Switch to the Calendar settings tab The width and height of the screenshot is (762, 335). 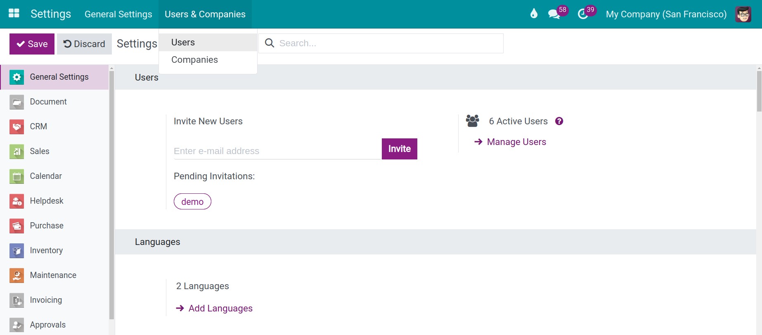pyautogui.click(x=54, y=176)
